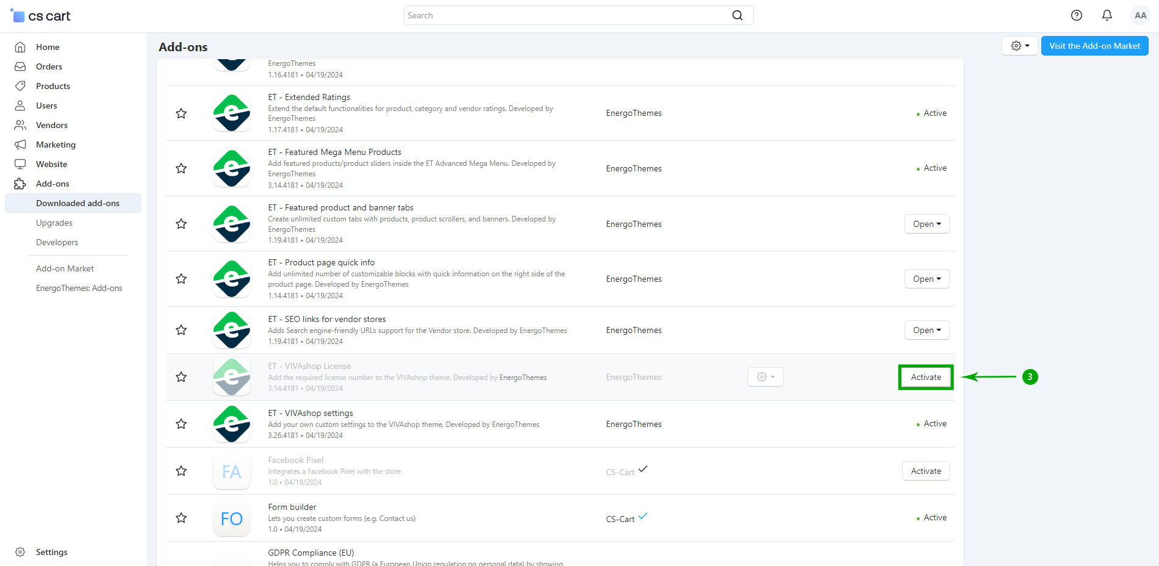Toggle favorite star for Facebook Pixel
This screenshot has height=566, width=1159.
[x=181, y=471]
